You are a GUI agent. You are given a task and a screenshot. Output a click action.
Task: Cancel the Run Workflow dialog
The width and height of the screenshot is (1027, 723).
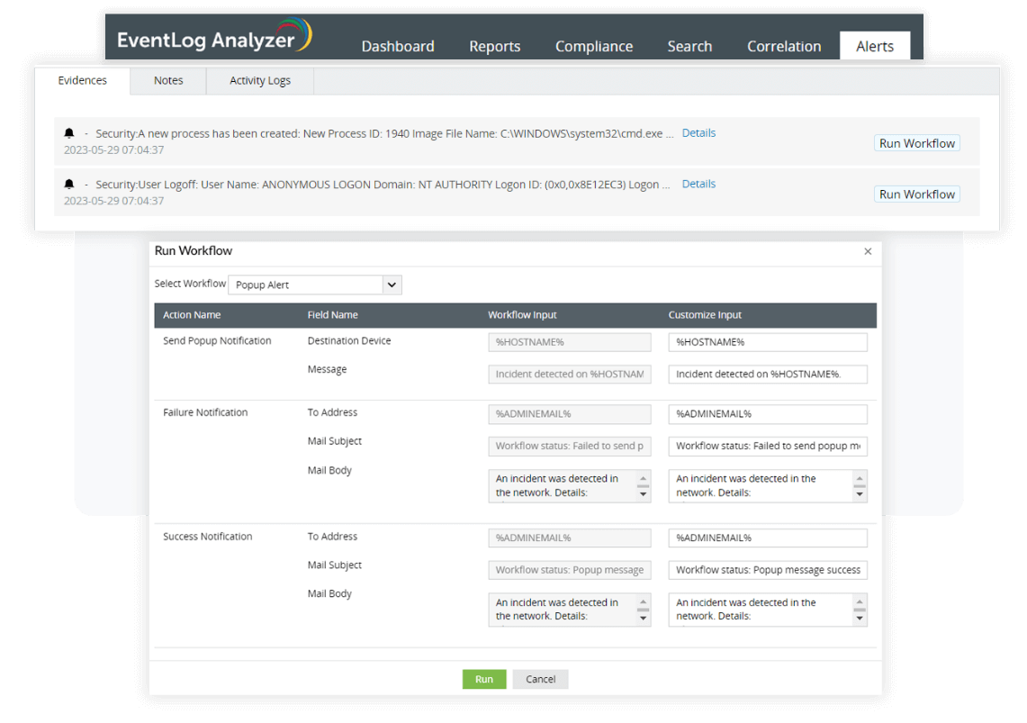540,679
